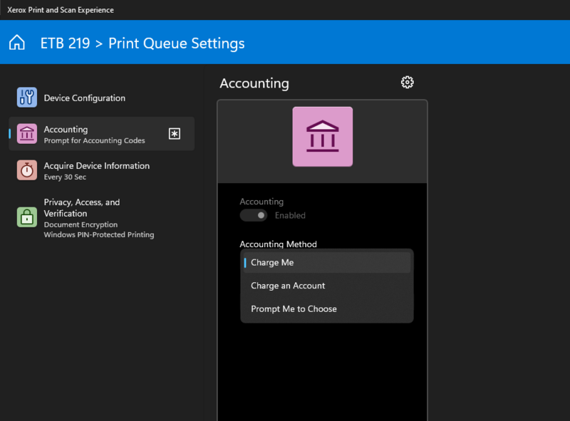Viewport: 570px width, 421px height.
Task: Click the Home icon in header
Action: pyautogui.click(x=17, y=43)
